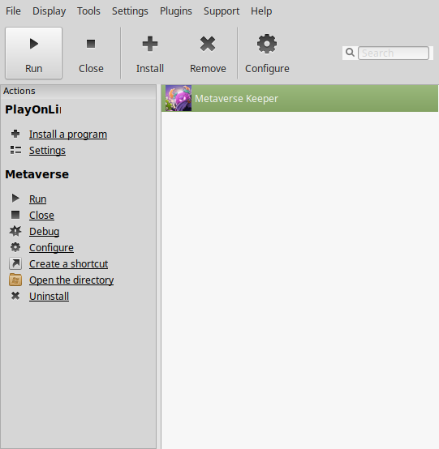Click the Create a shortcut link
439x449 pixels.
68,263
